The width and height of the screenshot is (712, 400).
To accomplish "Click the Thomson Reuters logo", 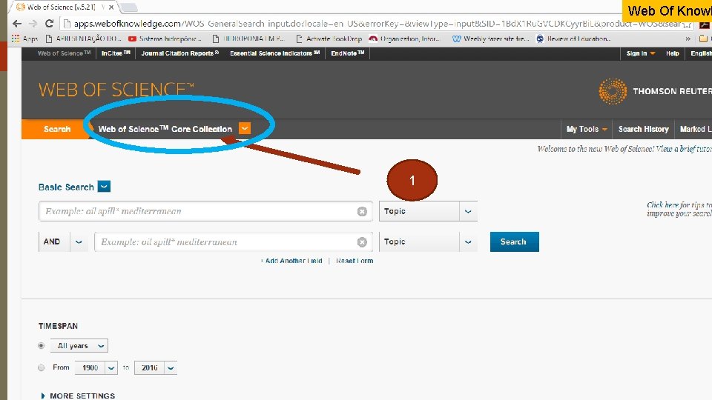I will tap(655, 91).
